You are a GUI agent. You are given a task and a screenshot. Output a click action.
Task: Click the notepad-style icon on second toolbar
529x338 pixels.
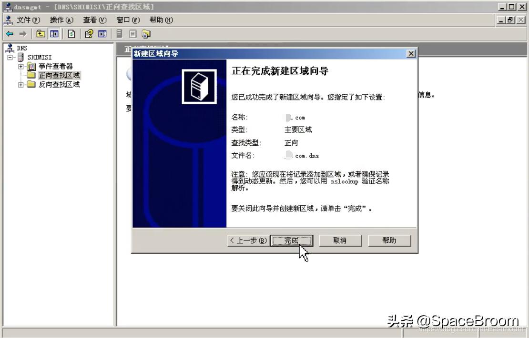point(133,34)
